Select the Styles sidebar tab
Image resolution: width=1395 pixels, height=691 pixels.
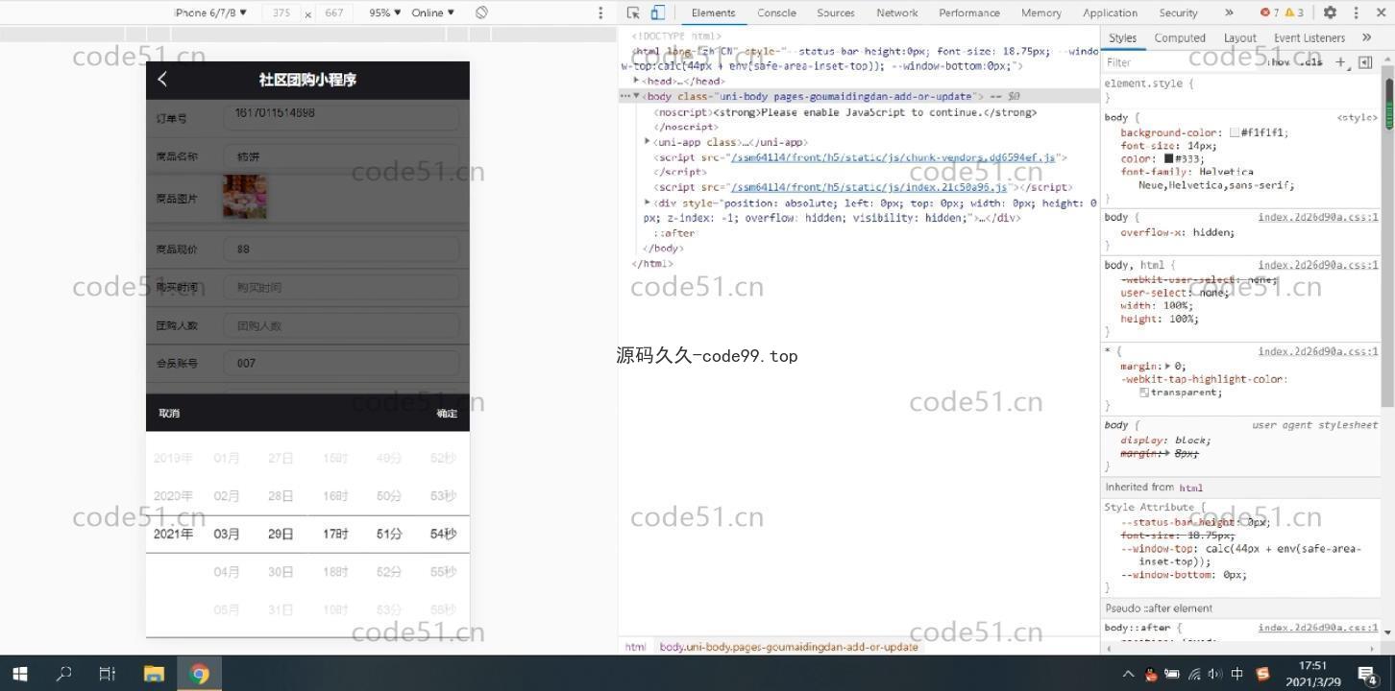pos(1122,37)
